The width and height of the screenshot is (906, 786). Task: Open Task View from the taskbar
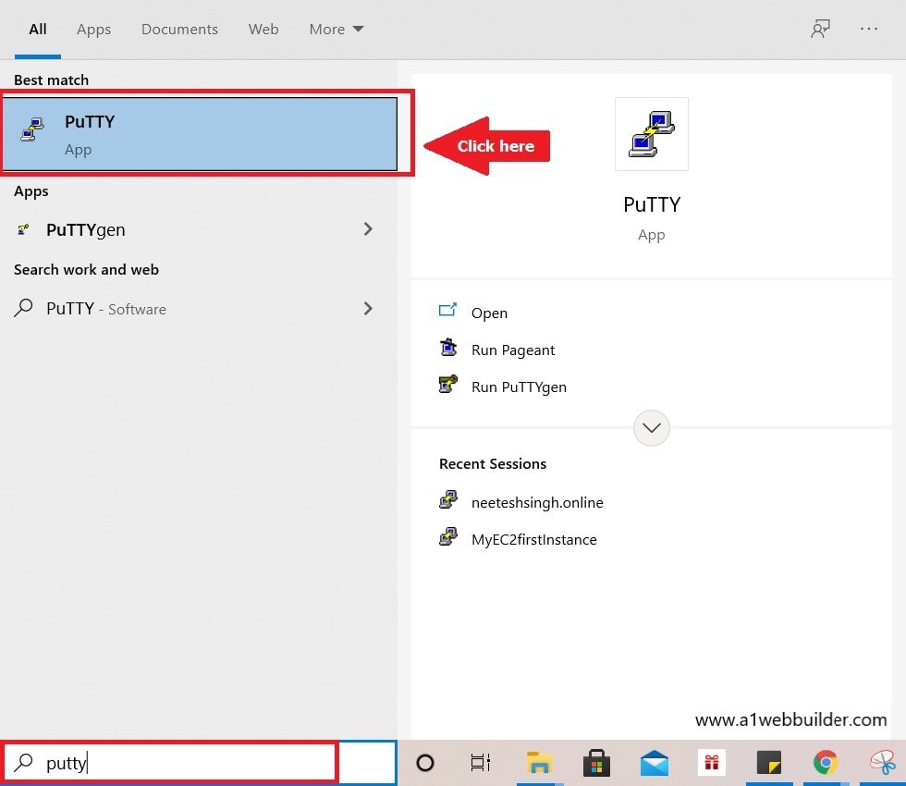481,763
